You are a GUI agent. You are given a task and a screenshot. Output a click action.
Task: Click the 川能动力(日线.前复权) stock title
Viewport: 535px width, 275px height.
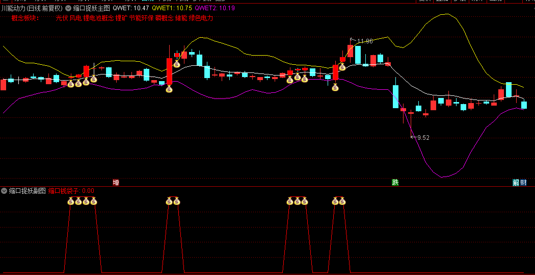coord(32,8)
